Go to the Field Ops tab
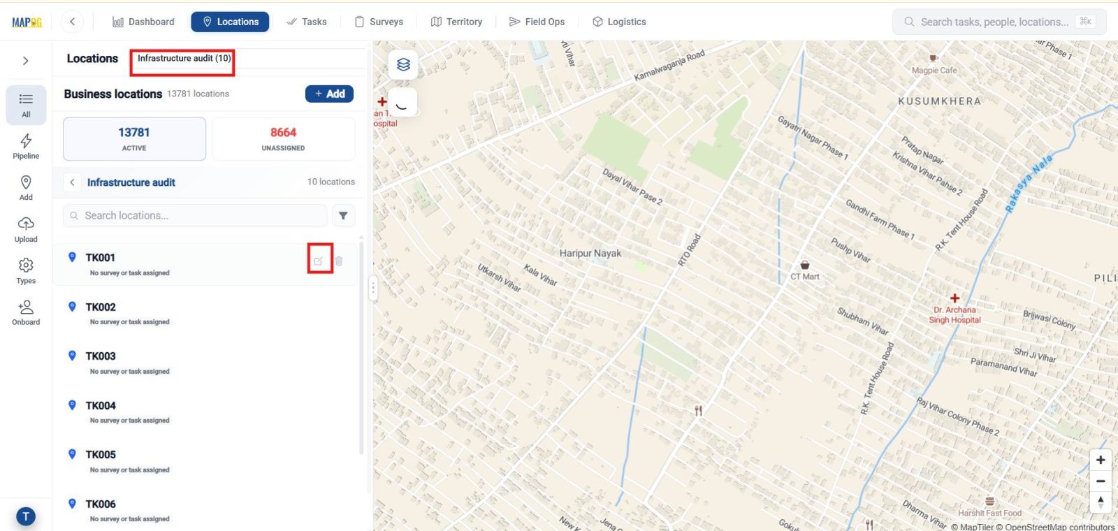Screen dimensions: 1118x531 point(537,22)
